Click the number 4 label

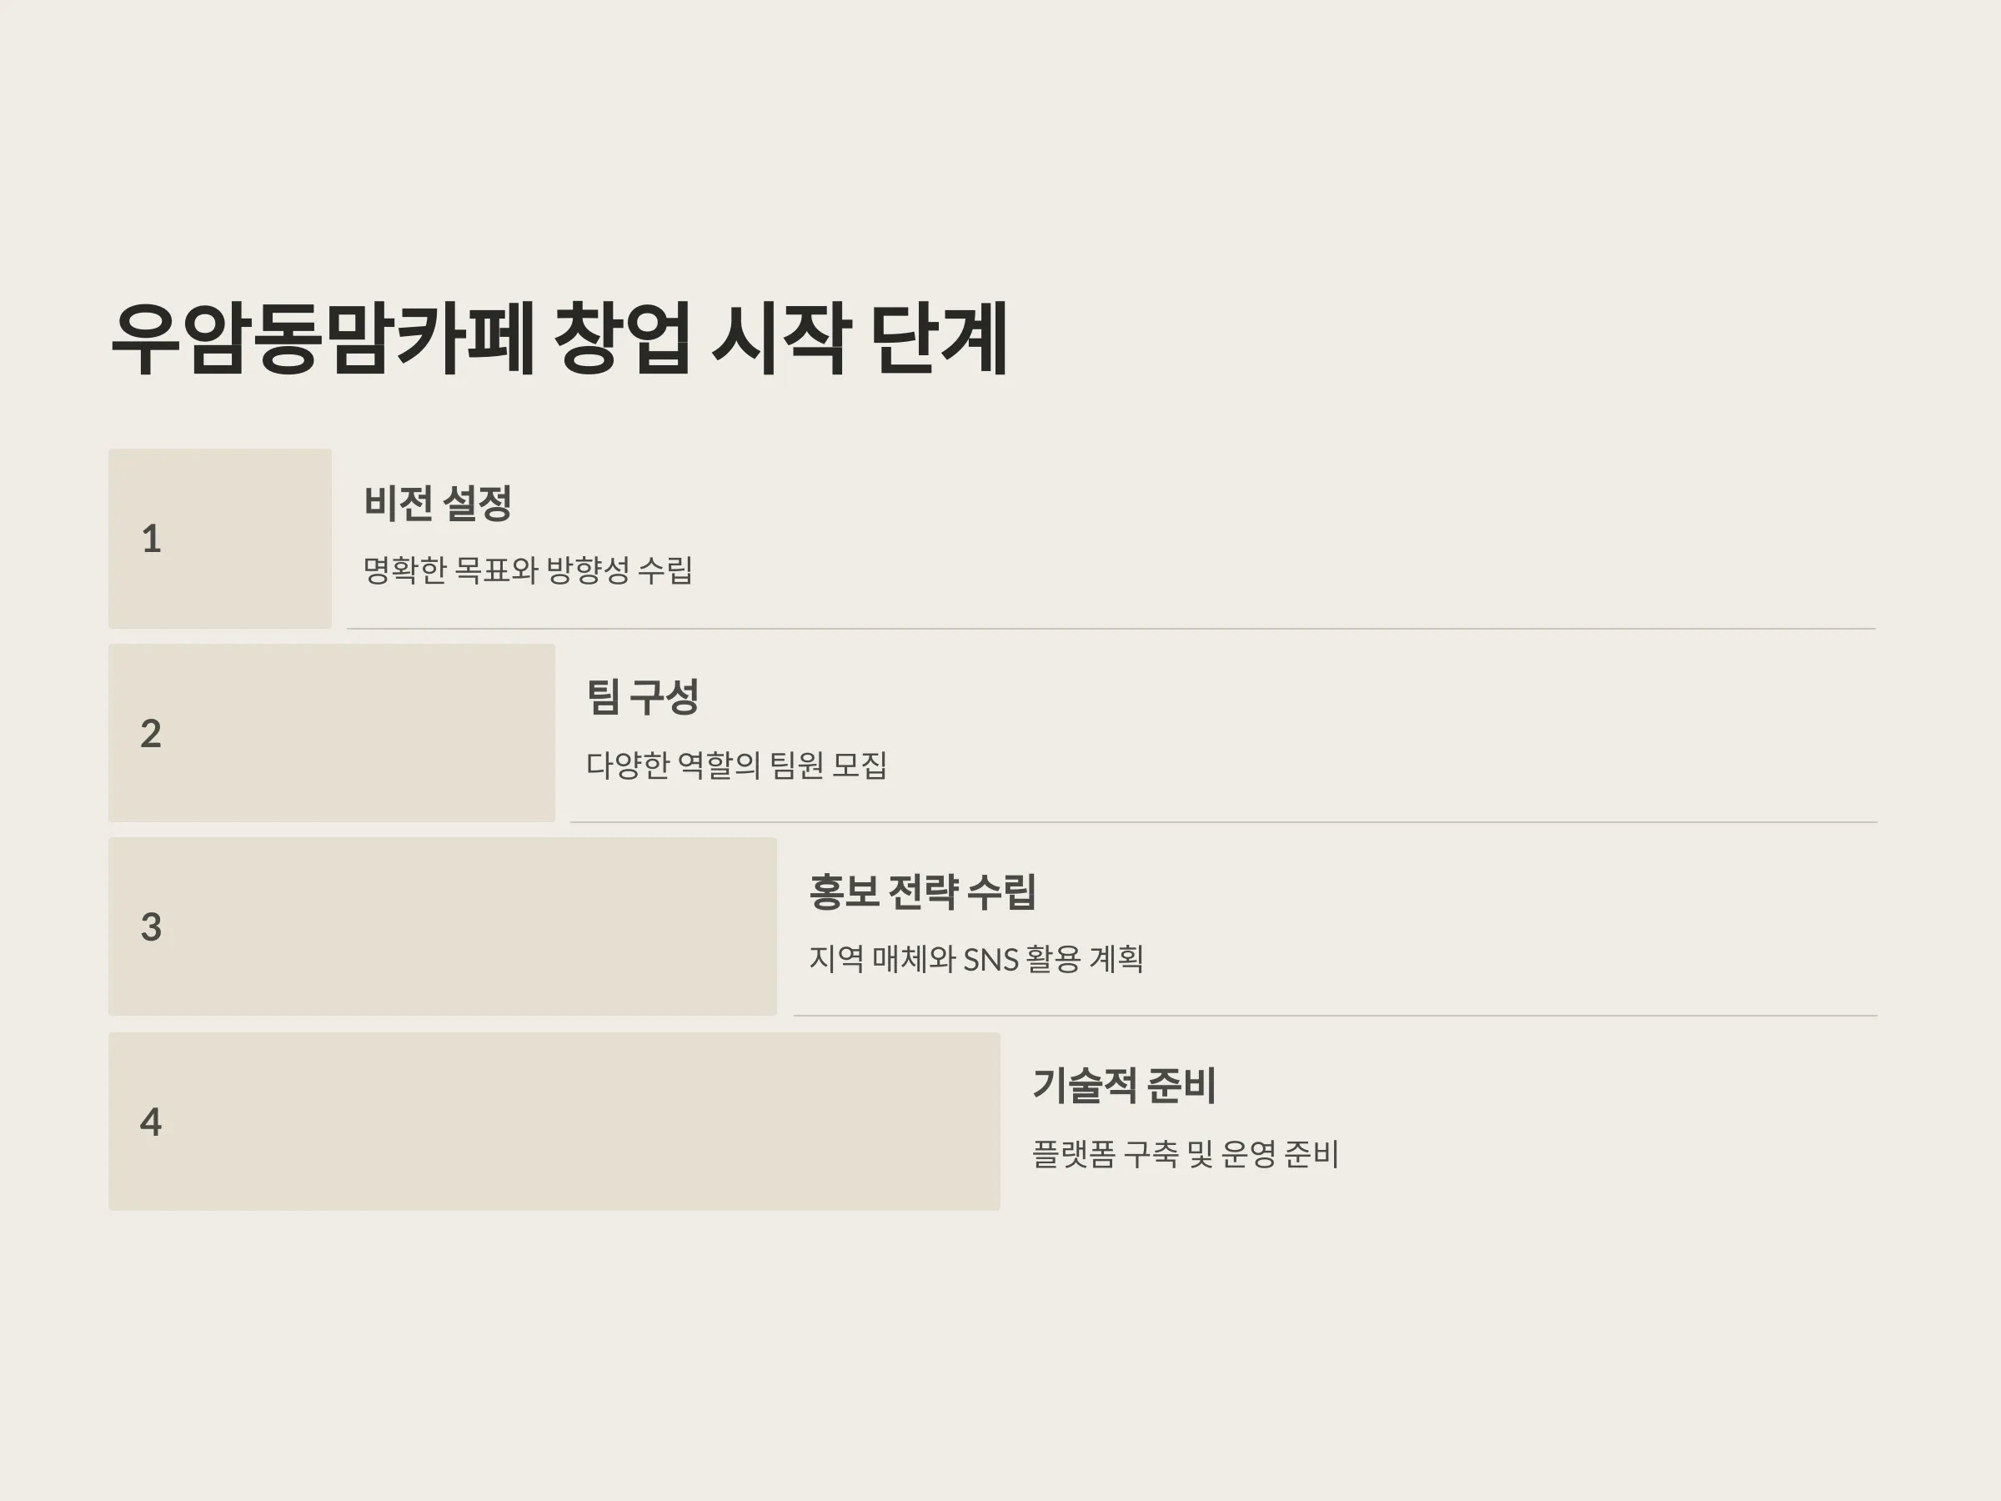click(x=151, y=1122)
